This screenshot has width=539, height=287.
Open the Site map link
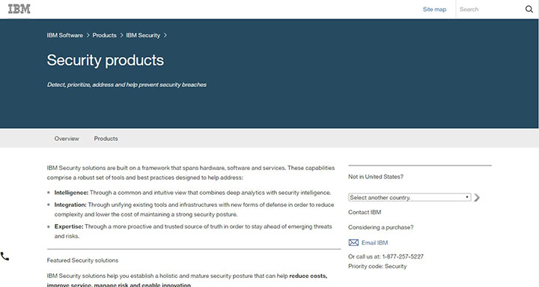434,9
